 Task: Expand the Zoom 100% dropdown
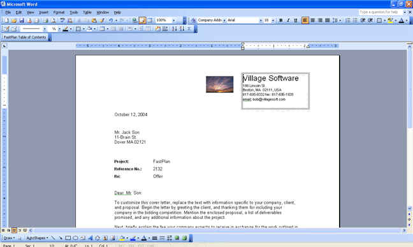[173, 20]
